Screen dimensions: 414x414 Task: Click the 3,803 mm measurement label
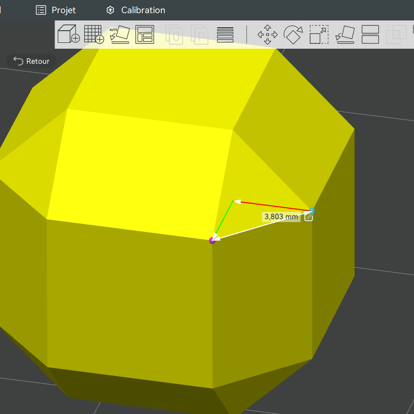[281, 217]
